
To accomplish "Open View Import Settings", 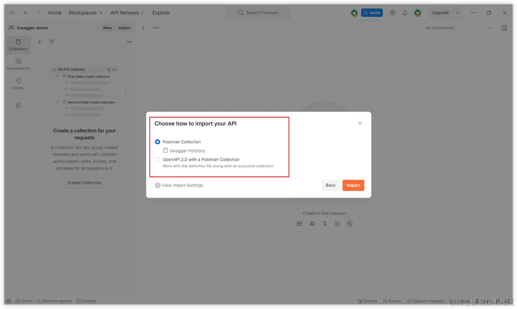I will click(179, 186).
